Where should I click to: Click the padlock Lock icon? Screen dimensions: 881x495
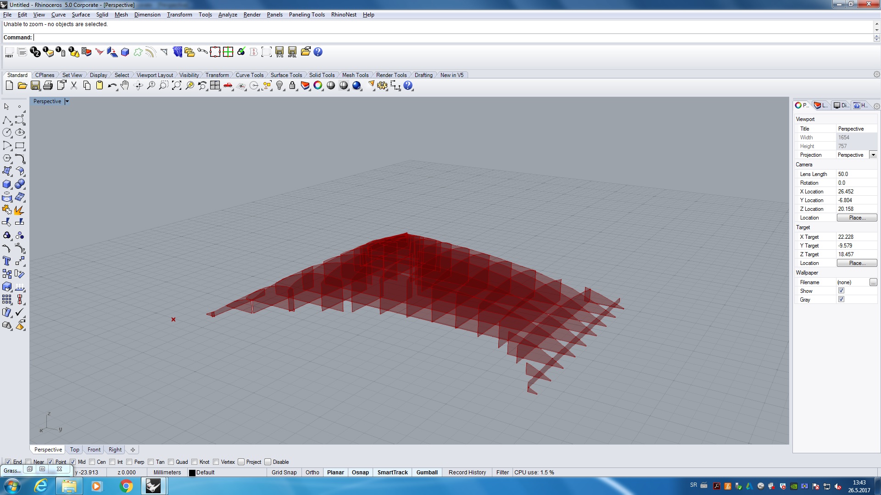pos(292,86)
